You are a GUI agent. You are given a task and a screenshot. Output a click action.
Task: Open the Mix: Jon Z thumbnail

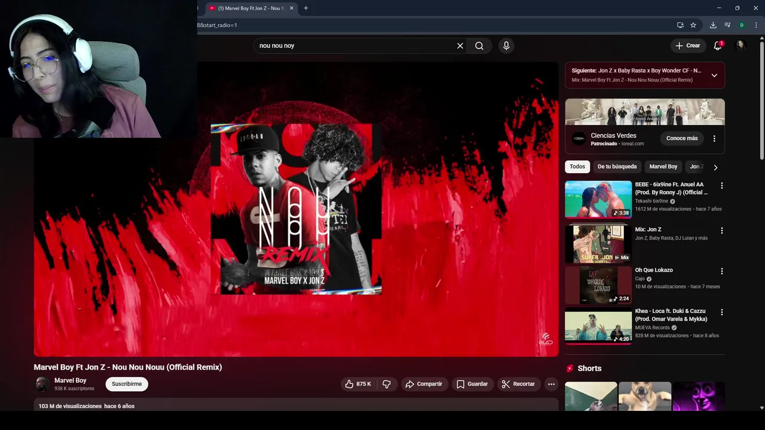598,244
